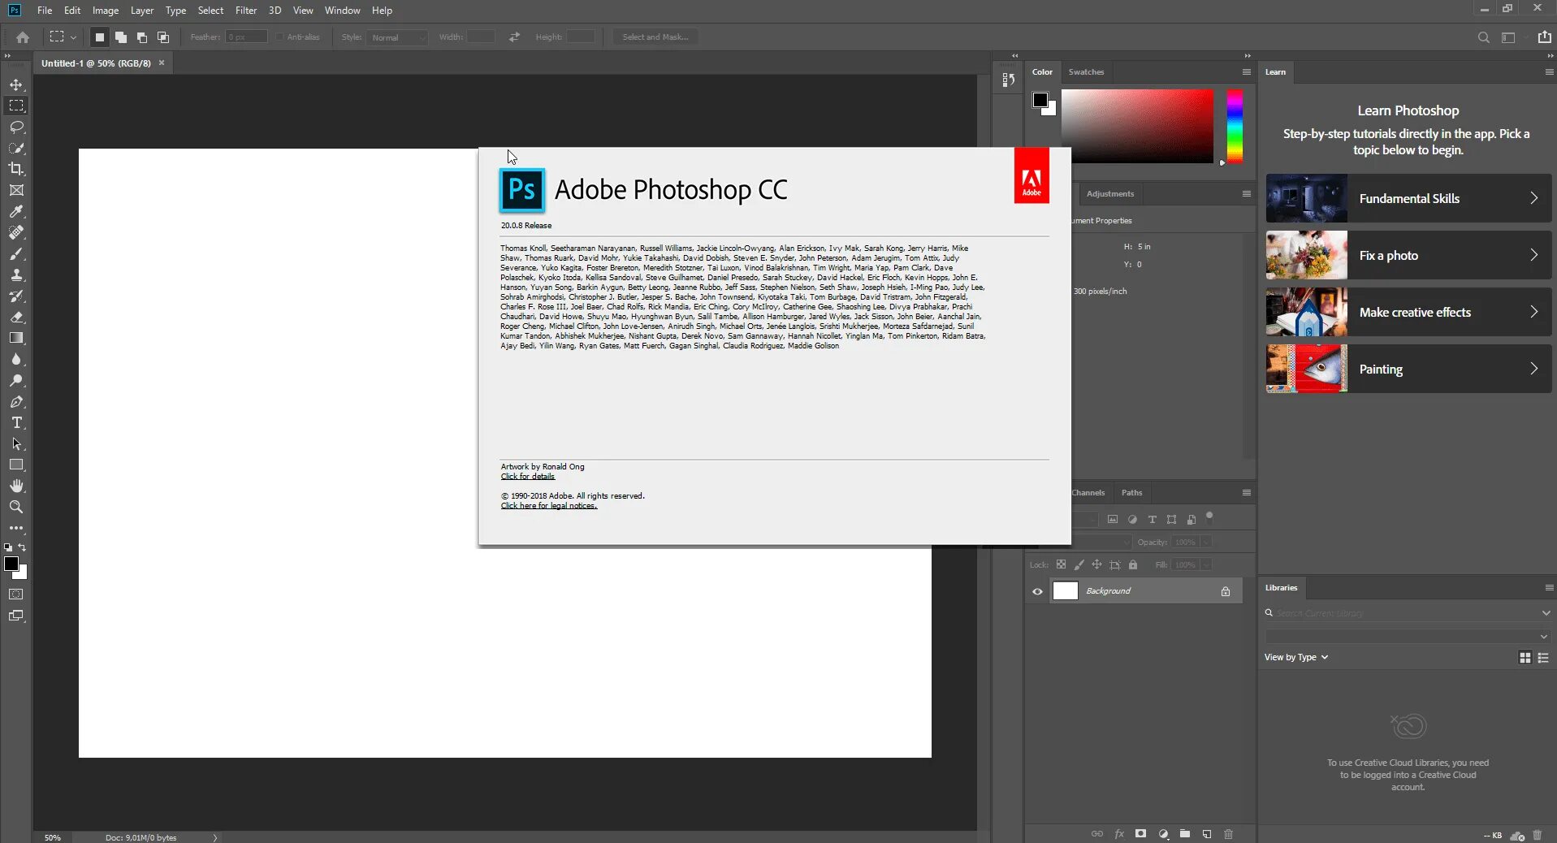Screen dimensions: 1557x843
Task: Click the add layer style fx icon
Action: (1118, 834)
